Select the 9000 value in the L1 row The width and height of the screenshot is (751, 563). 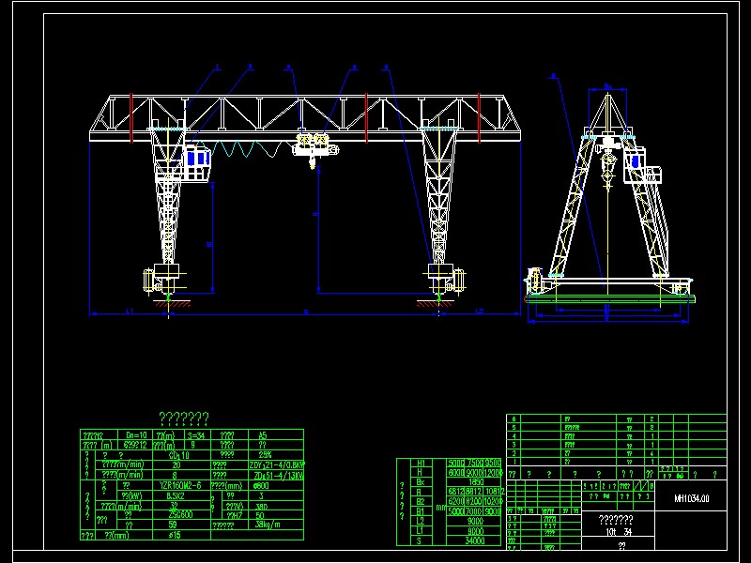pyautogui.click(x=476, y=530)
